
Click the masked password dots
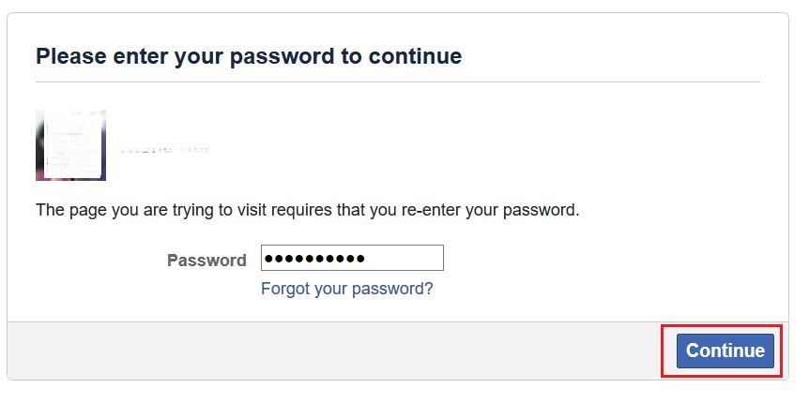point(316,258)
